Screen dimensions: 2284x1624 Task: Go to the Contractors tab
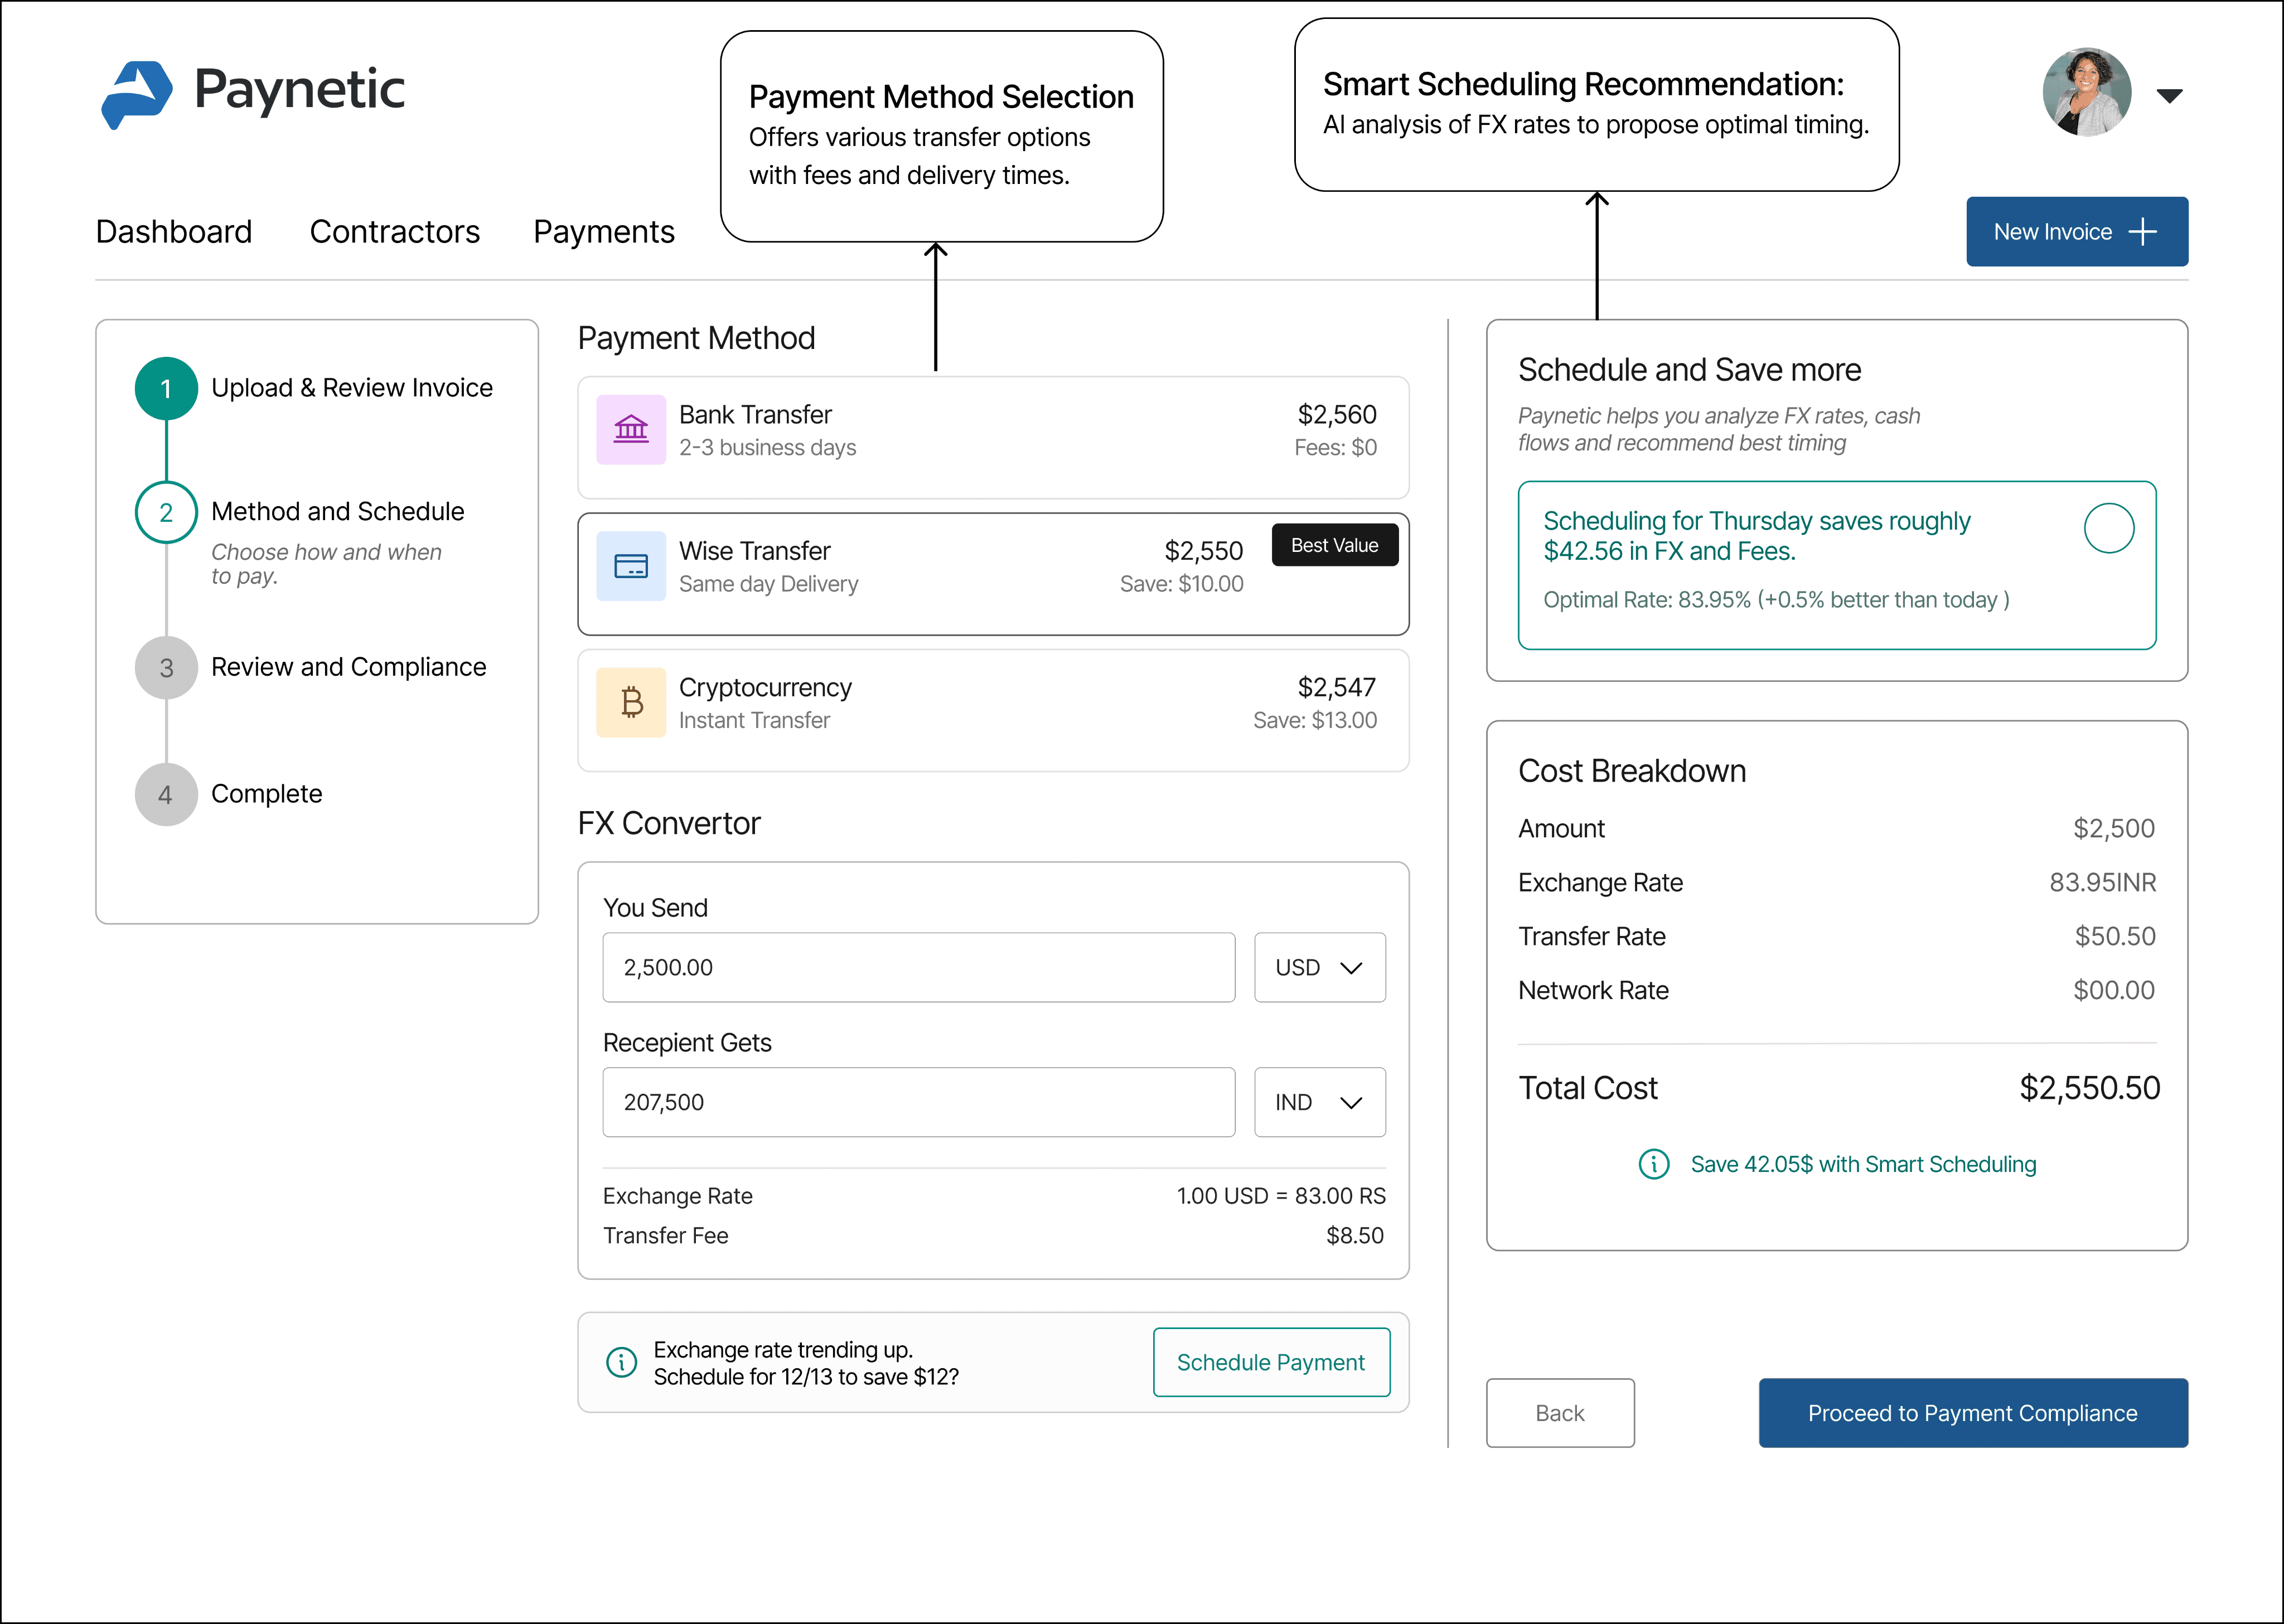pos(394,232)
